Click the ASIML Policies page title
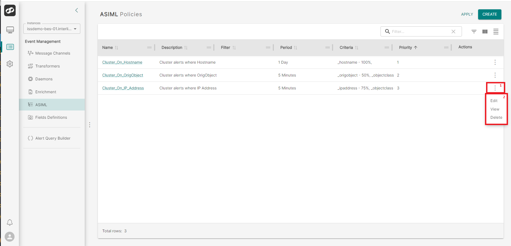This screenshot has height=246, width=511. tap(121, 14)
